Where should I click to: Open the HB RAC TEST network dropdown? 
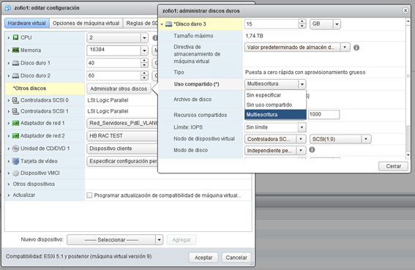click(122, 136)
